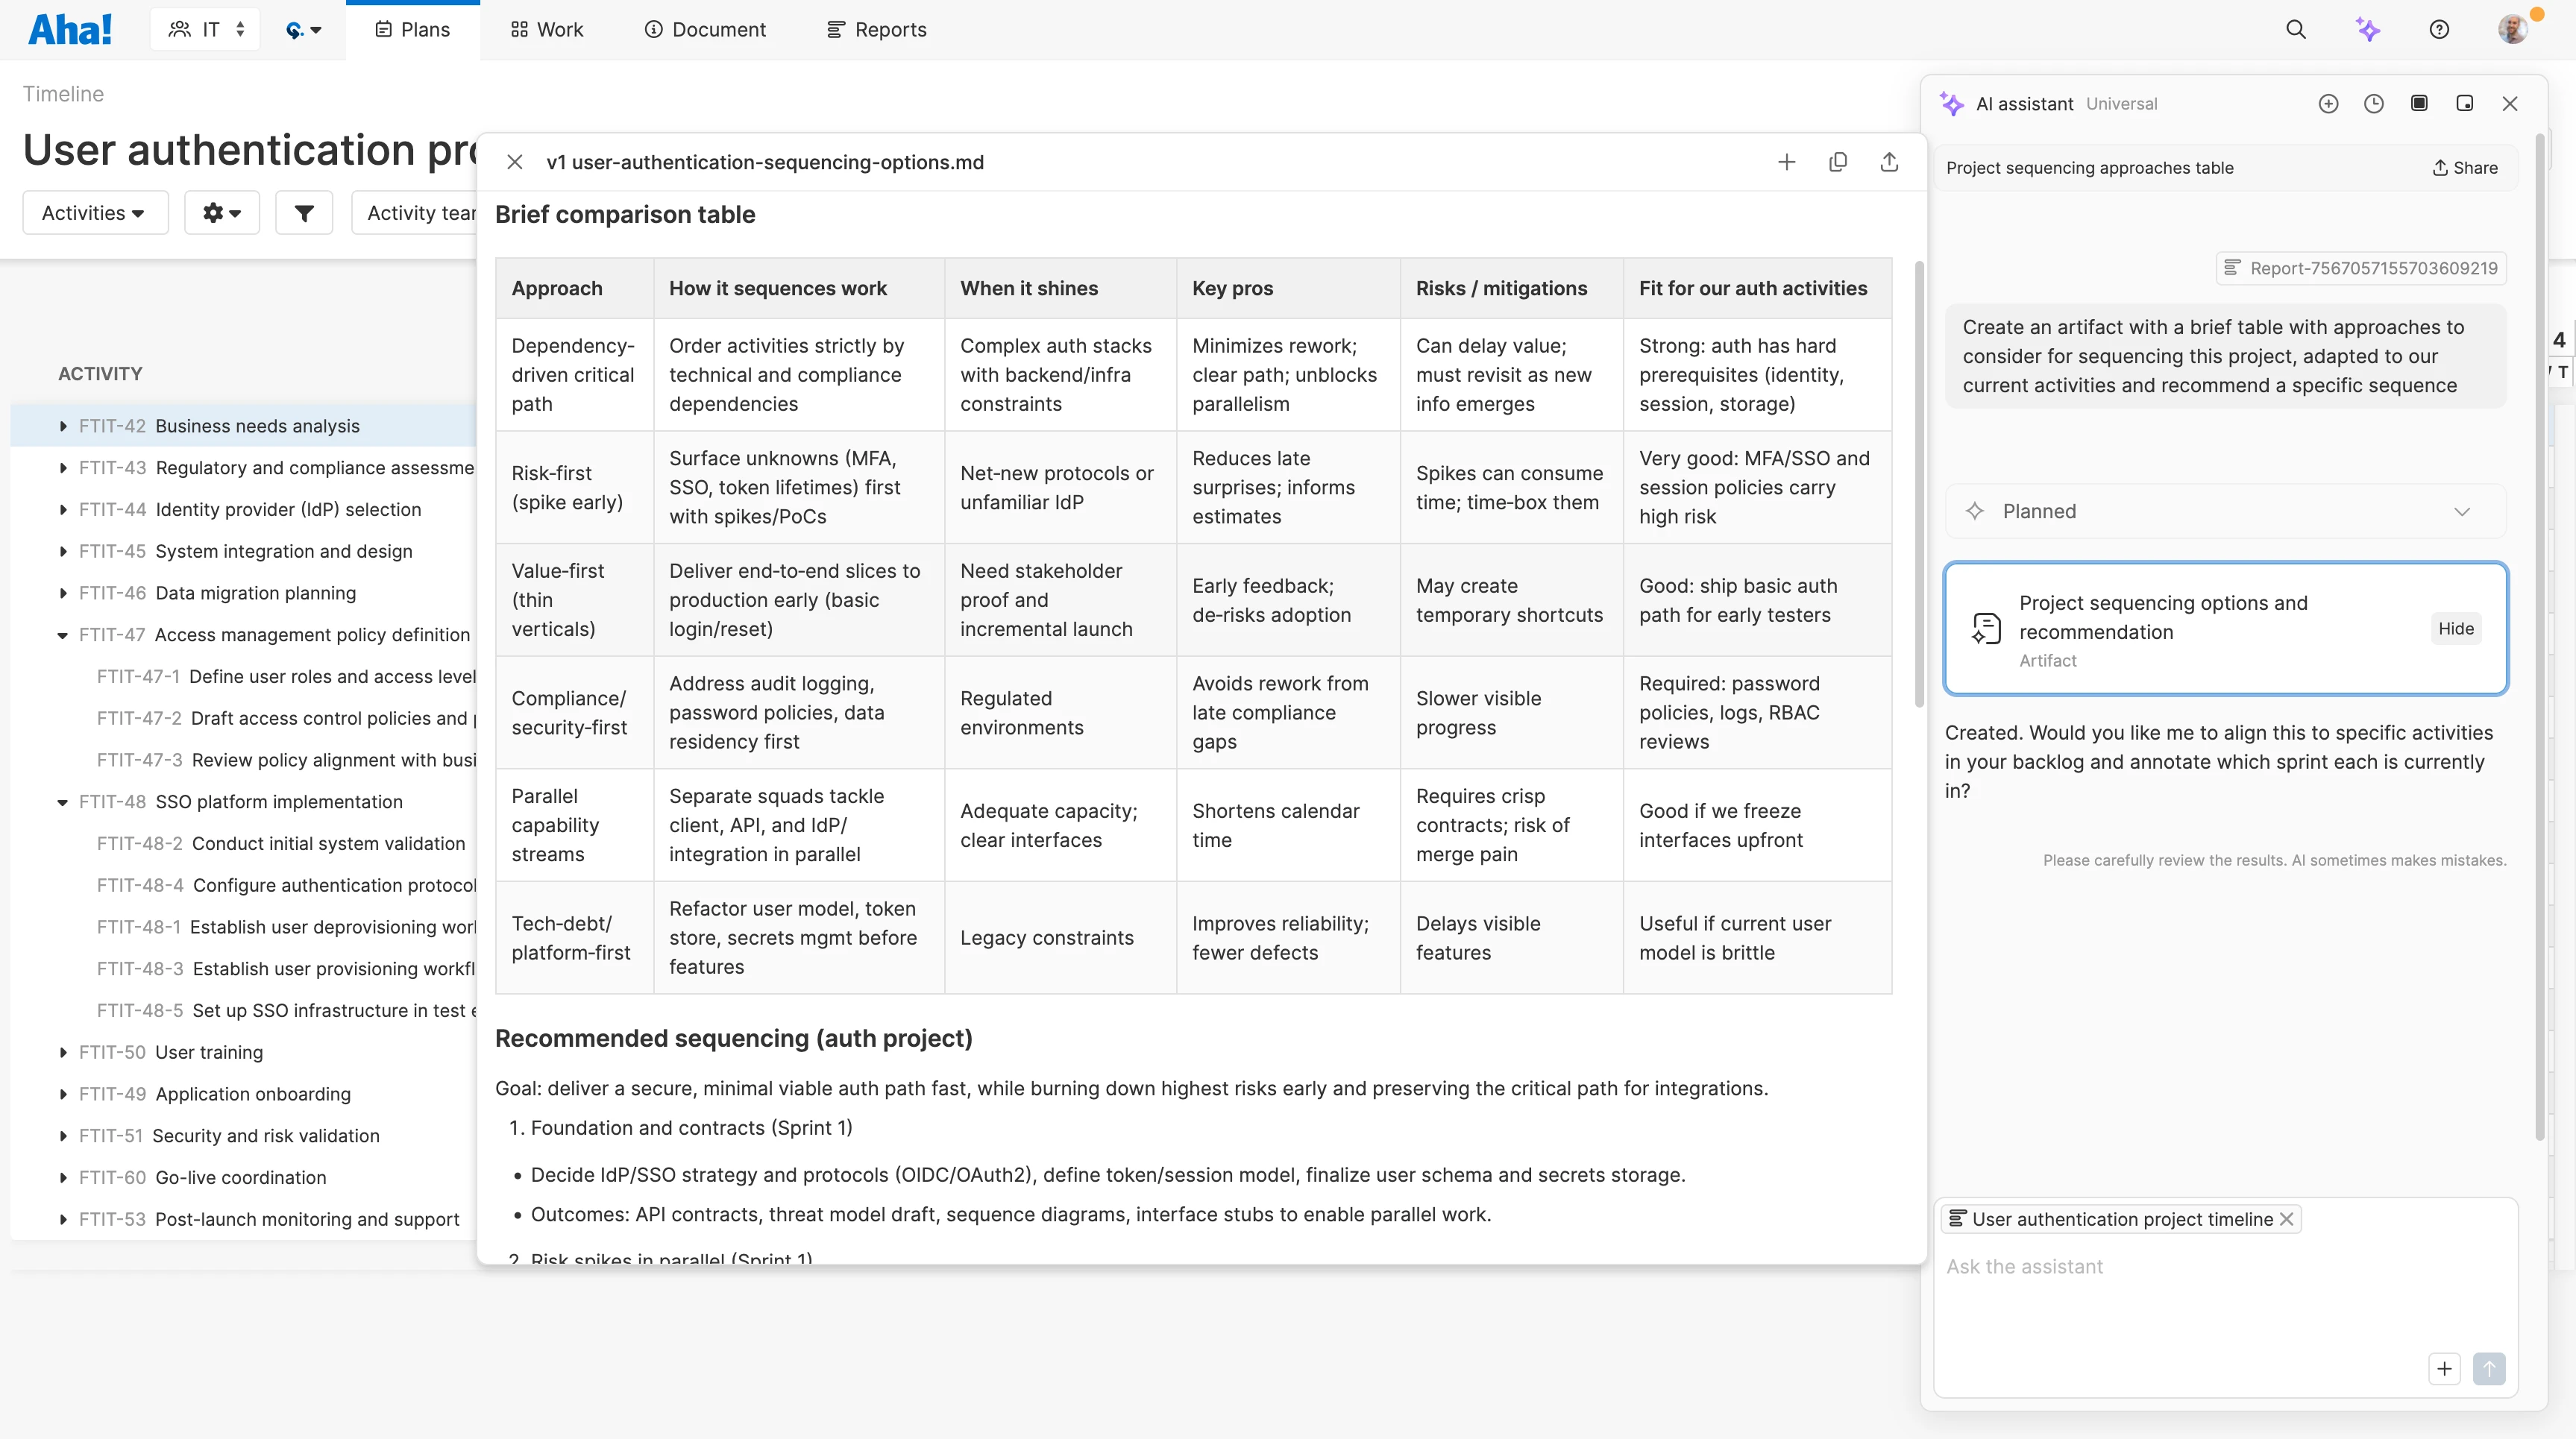This screenshot has width=2576, height=1439.
Task: Switch to the Reports section
Action: click(x=876, y=29)
